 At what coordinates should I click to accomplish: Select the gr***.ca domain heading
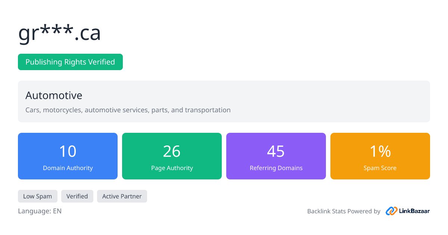(x=60, y=33)
